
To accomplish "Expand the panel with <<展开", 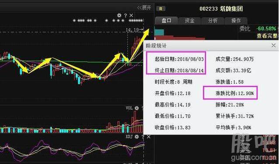I will pyautogui.click(x=144, y=7).
